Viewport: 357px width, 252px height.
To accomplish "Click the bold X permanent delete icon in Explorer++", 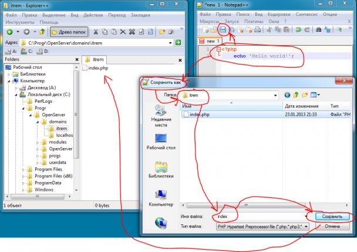I will [132, 32].
